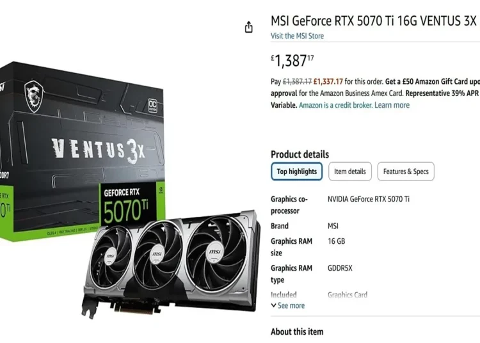Open the Visit the MSI Store link
This screenshot has height=343, width=480.
(x=297, y=36)
